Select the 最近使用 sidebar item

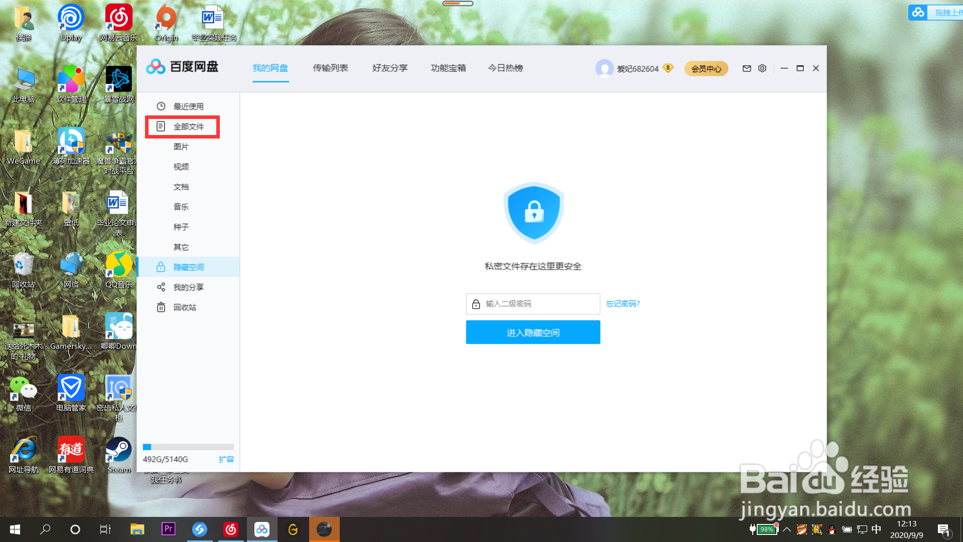point(188,106)
